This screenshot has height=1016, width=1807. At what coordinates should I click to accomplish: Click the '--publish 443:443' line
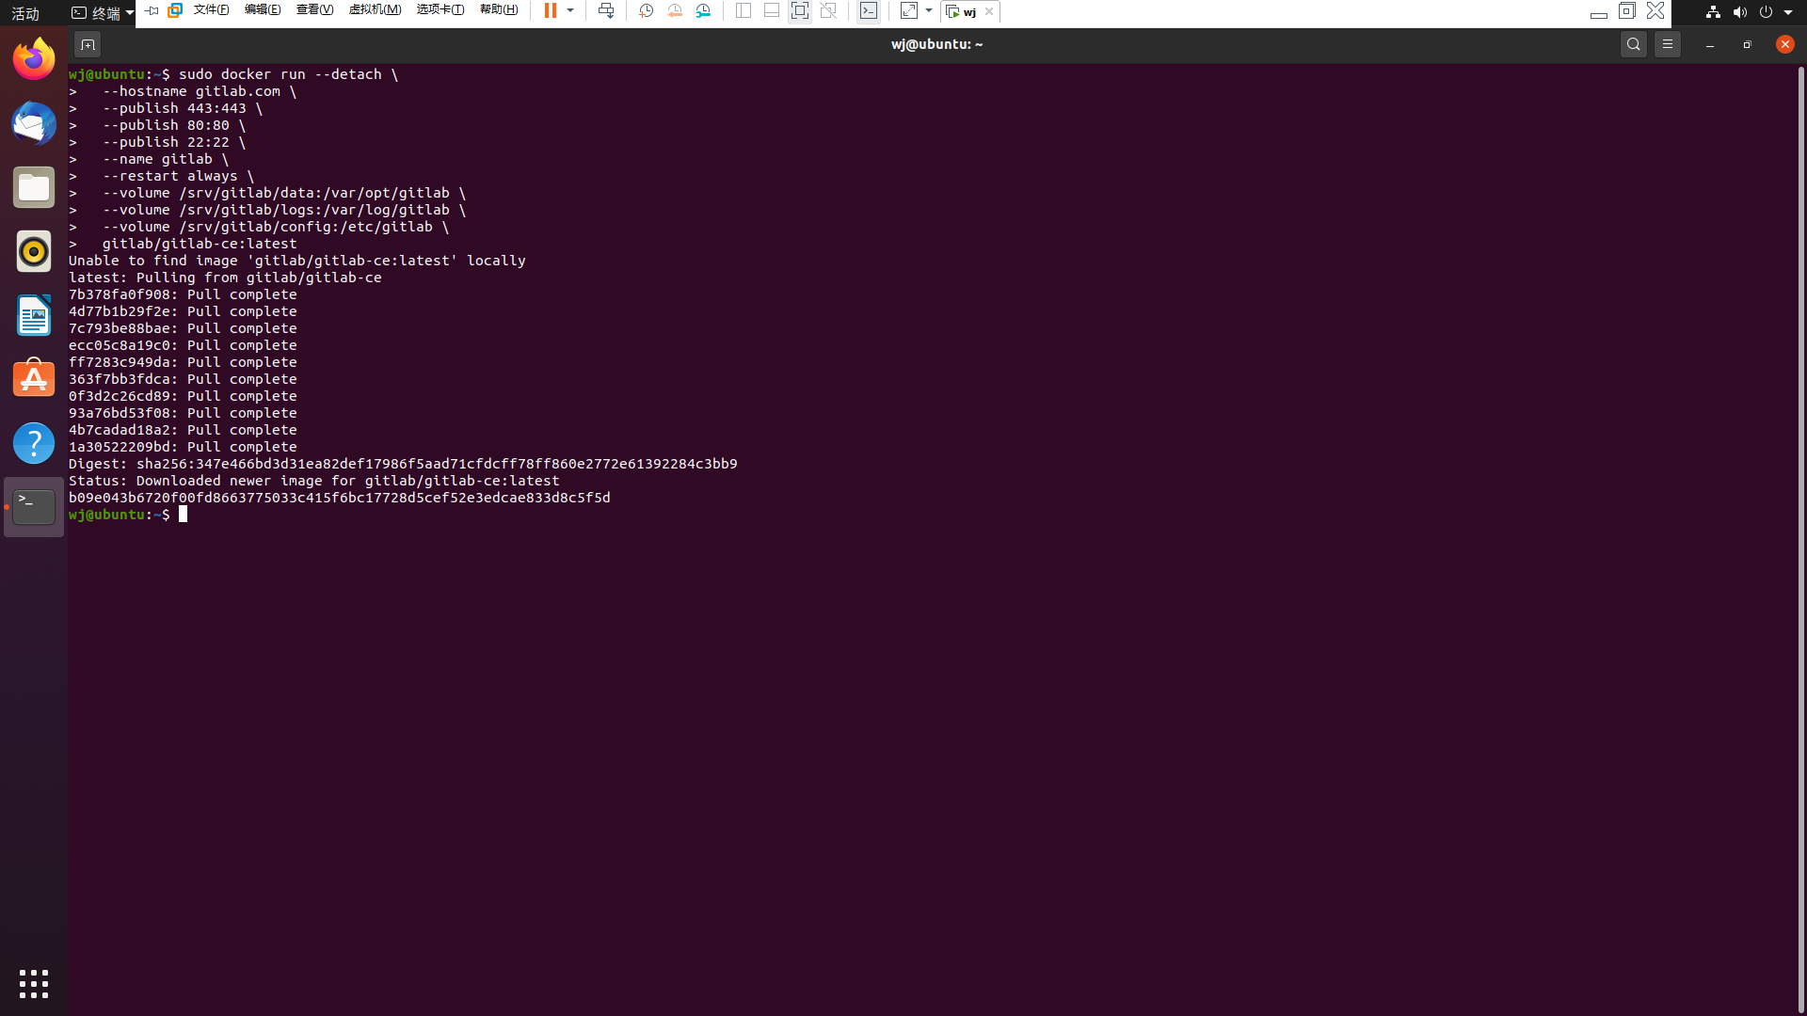point(166,108)
